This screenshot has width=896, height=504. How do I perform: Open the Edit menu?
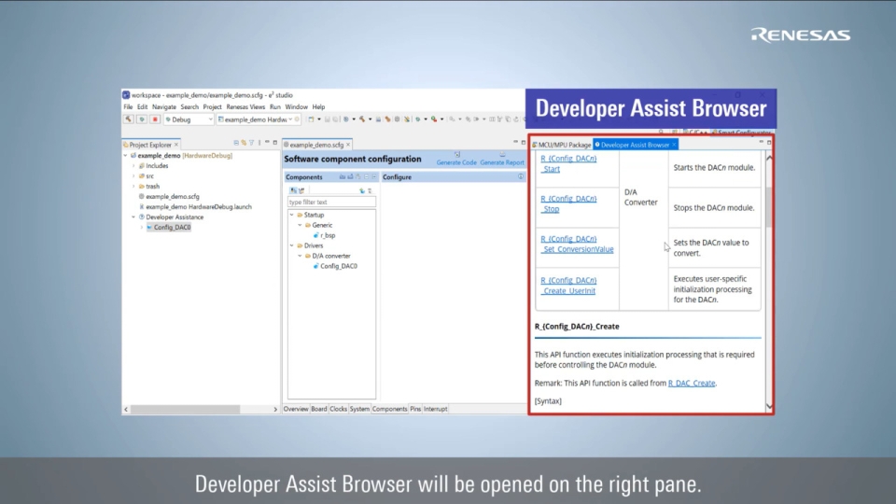point(142,106)
